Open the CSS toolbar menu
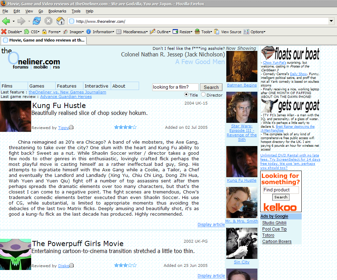 (x=32, y=32)
